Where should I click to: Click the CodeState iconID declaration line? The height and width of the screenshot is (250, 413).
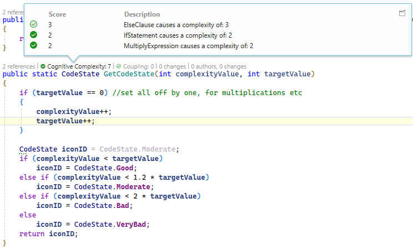click(99, 149)
